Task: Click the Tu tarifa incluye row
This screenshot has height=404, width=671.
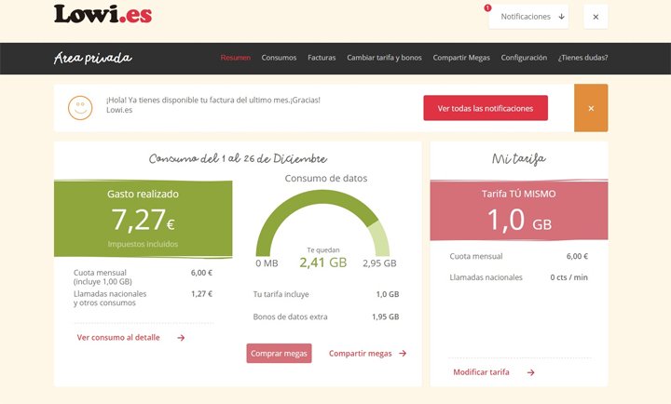Action: pyautogui.click(x=326, y=294)
